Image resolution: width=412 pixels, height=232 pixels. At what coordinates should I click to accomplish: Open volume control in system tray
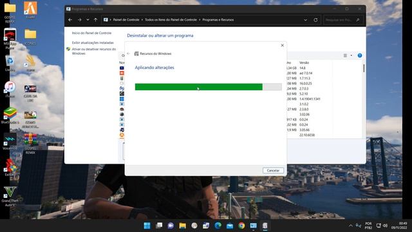click(x=385, y=226)
